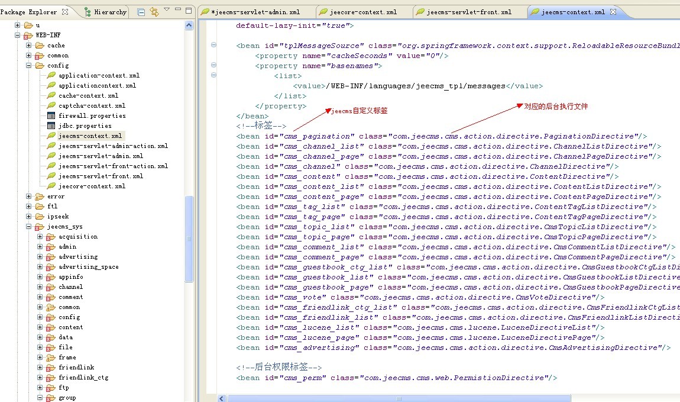Screen dimensions: 680x402
Task: Close the Package Explorer tab
Action: tap(65, 12)
